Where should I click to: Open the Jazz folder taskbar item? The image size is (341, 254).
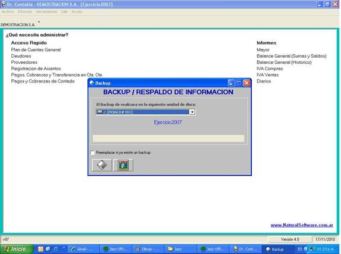pos(181,249)
